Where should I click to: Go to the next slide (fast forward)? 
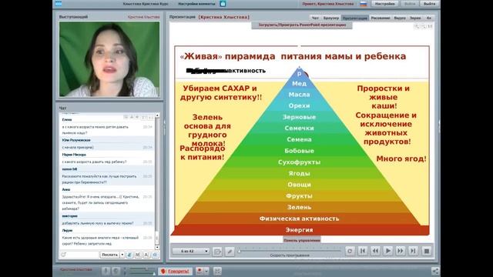[x=401, y=251]
